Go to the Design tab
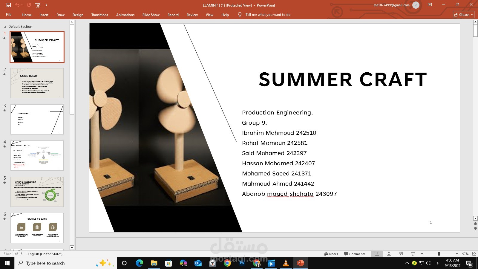 pyautogui.click(x=78, y=15)
